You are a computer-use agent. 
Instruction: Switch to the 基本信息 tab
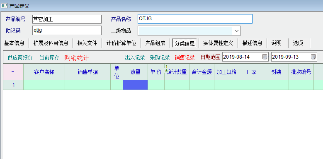(14, 43)
